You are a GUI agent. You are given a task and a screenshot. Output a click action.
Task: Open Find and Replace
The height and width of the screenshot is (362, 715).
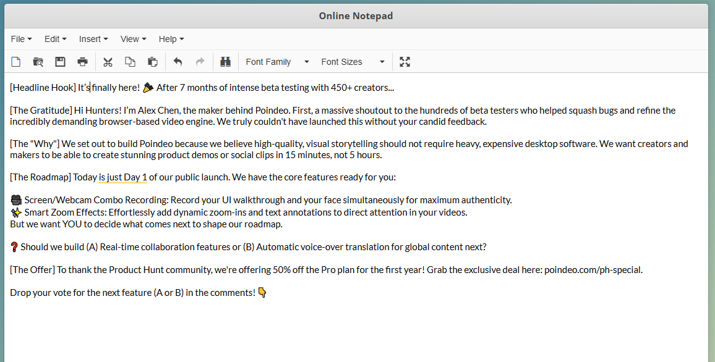tap(225, 61)
